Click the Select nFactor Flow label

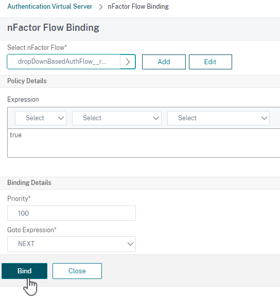pos(37,47)
